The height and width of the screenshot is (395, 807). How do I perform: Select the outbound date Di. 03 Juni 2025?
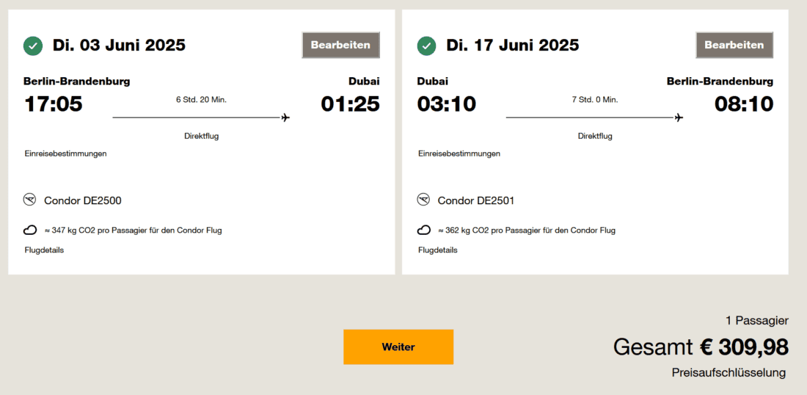coord(119,46)
